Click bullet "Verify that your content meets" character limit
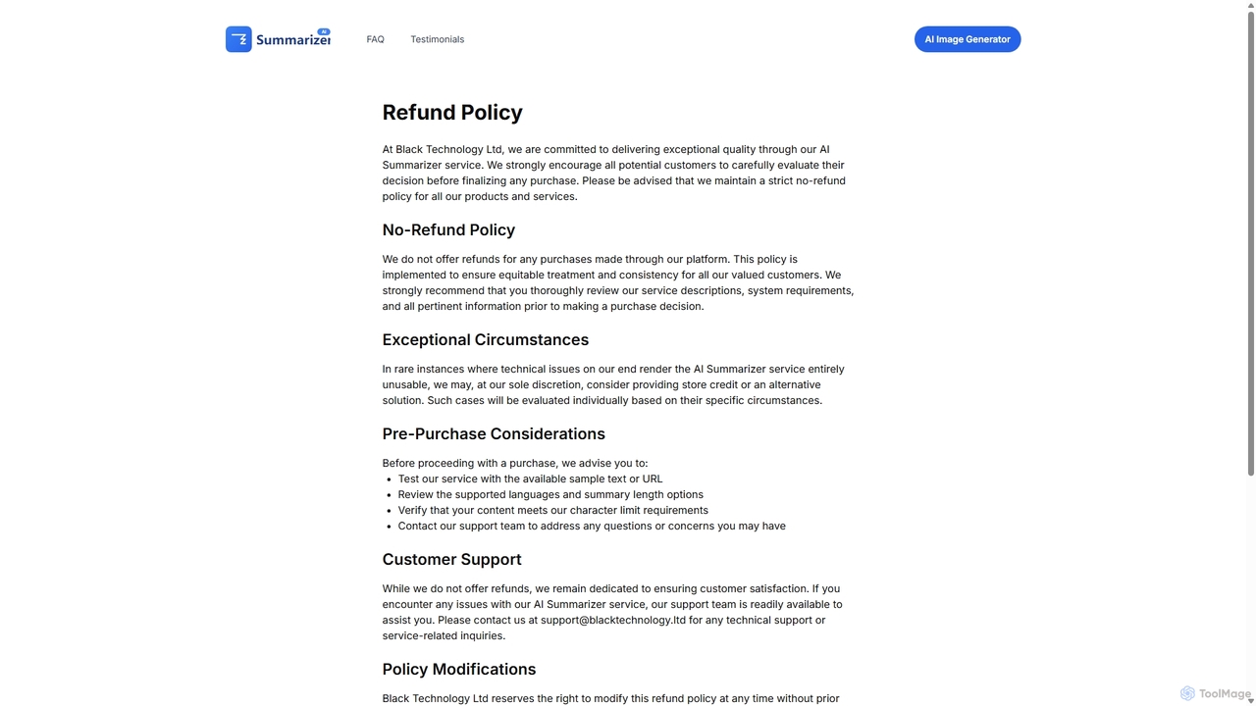The width and height of the screenshot is (1256, 706). point(553,510)
